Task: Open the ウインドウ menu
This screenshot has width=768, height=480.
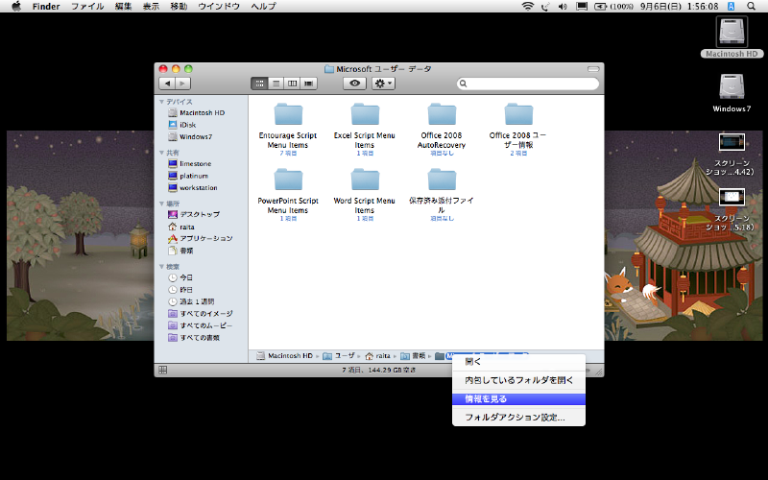Action: 219,7
